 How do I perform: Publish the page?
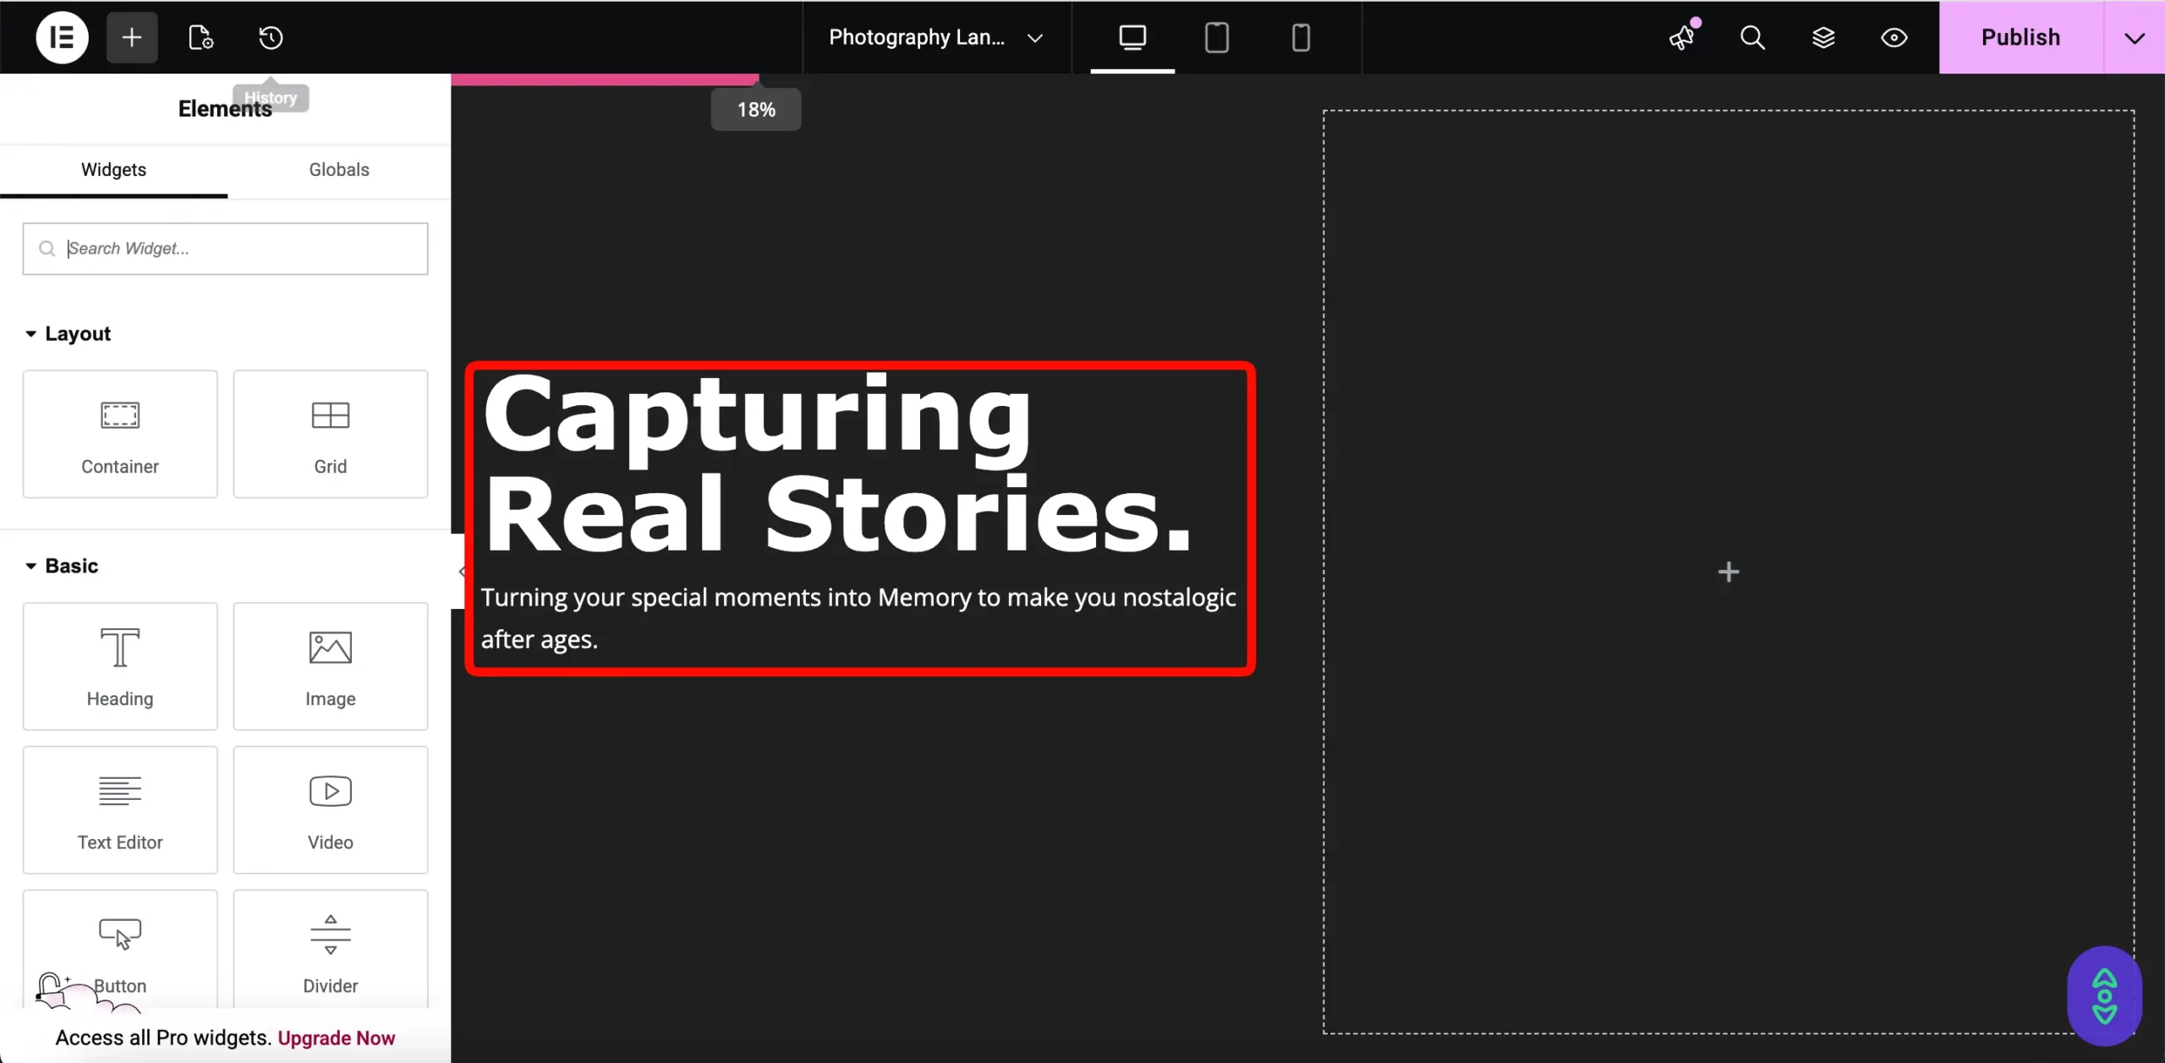tap(2020, 37)
